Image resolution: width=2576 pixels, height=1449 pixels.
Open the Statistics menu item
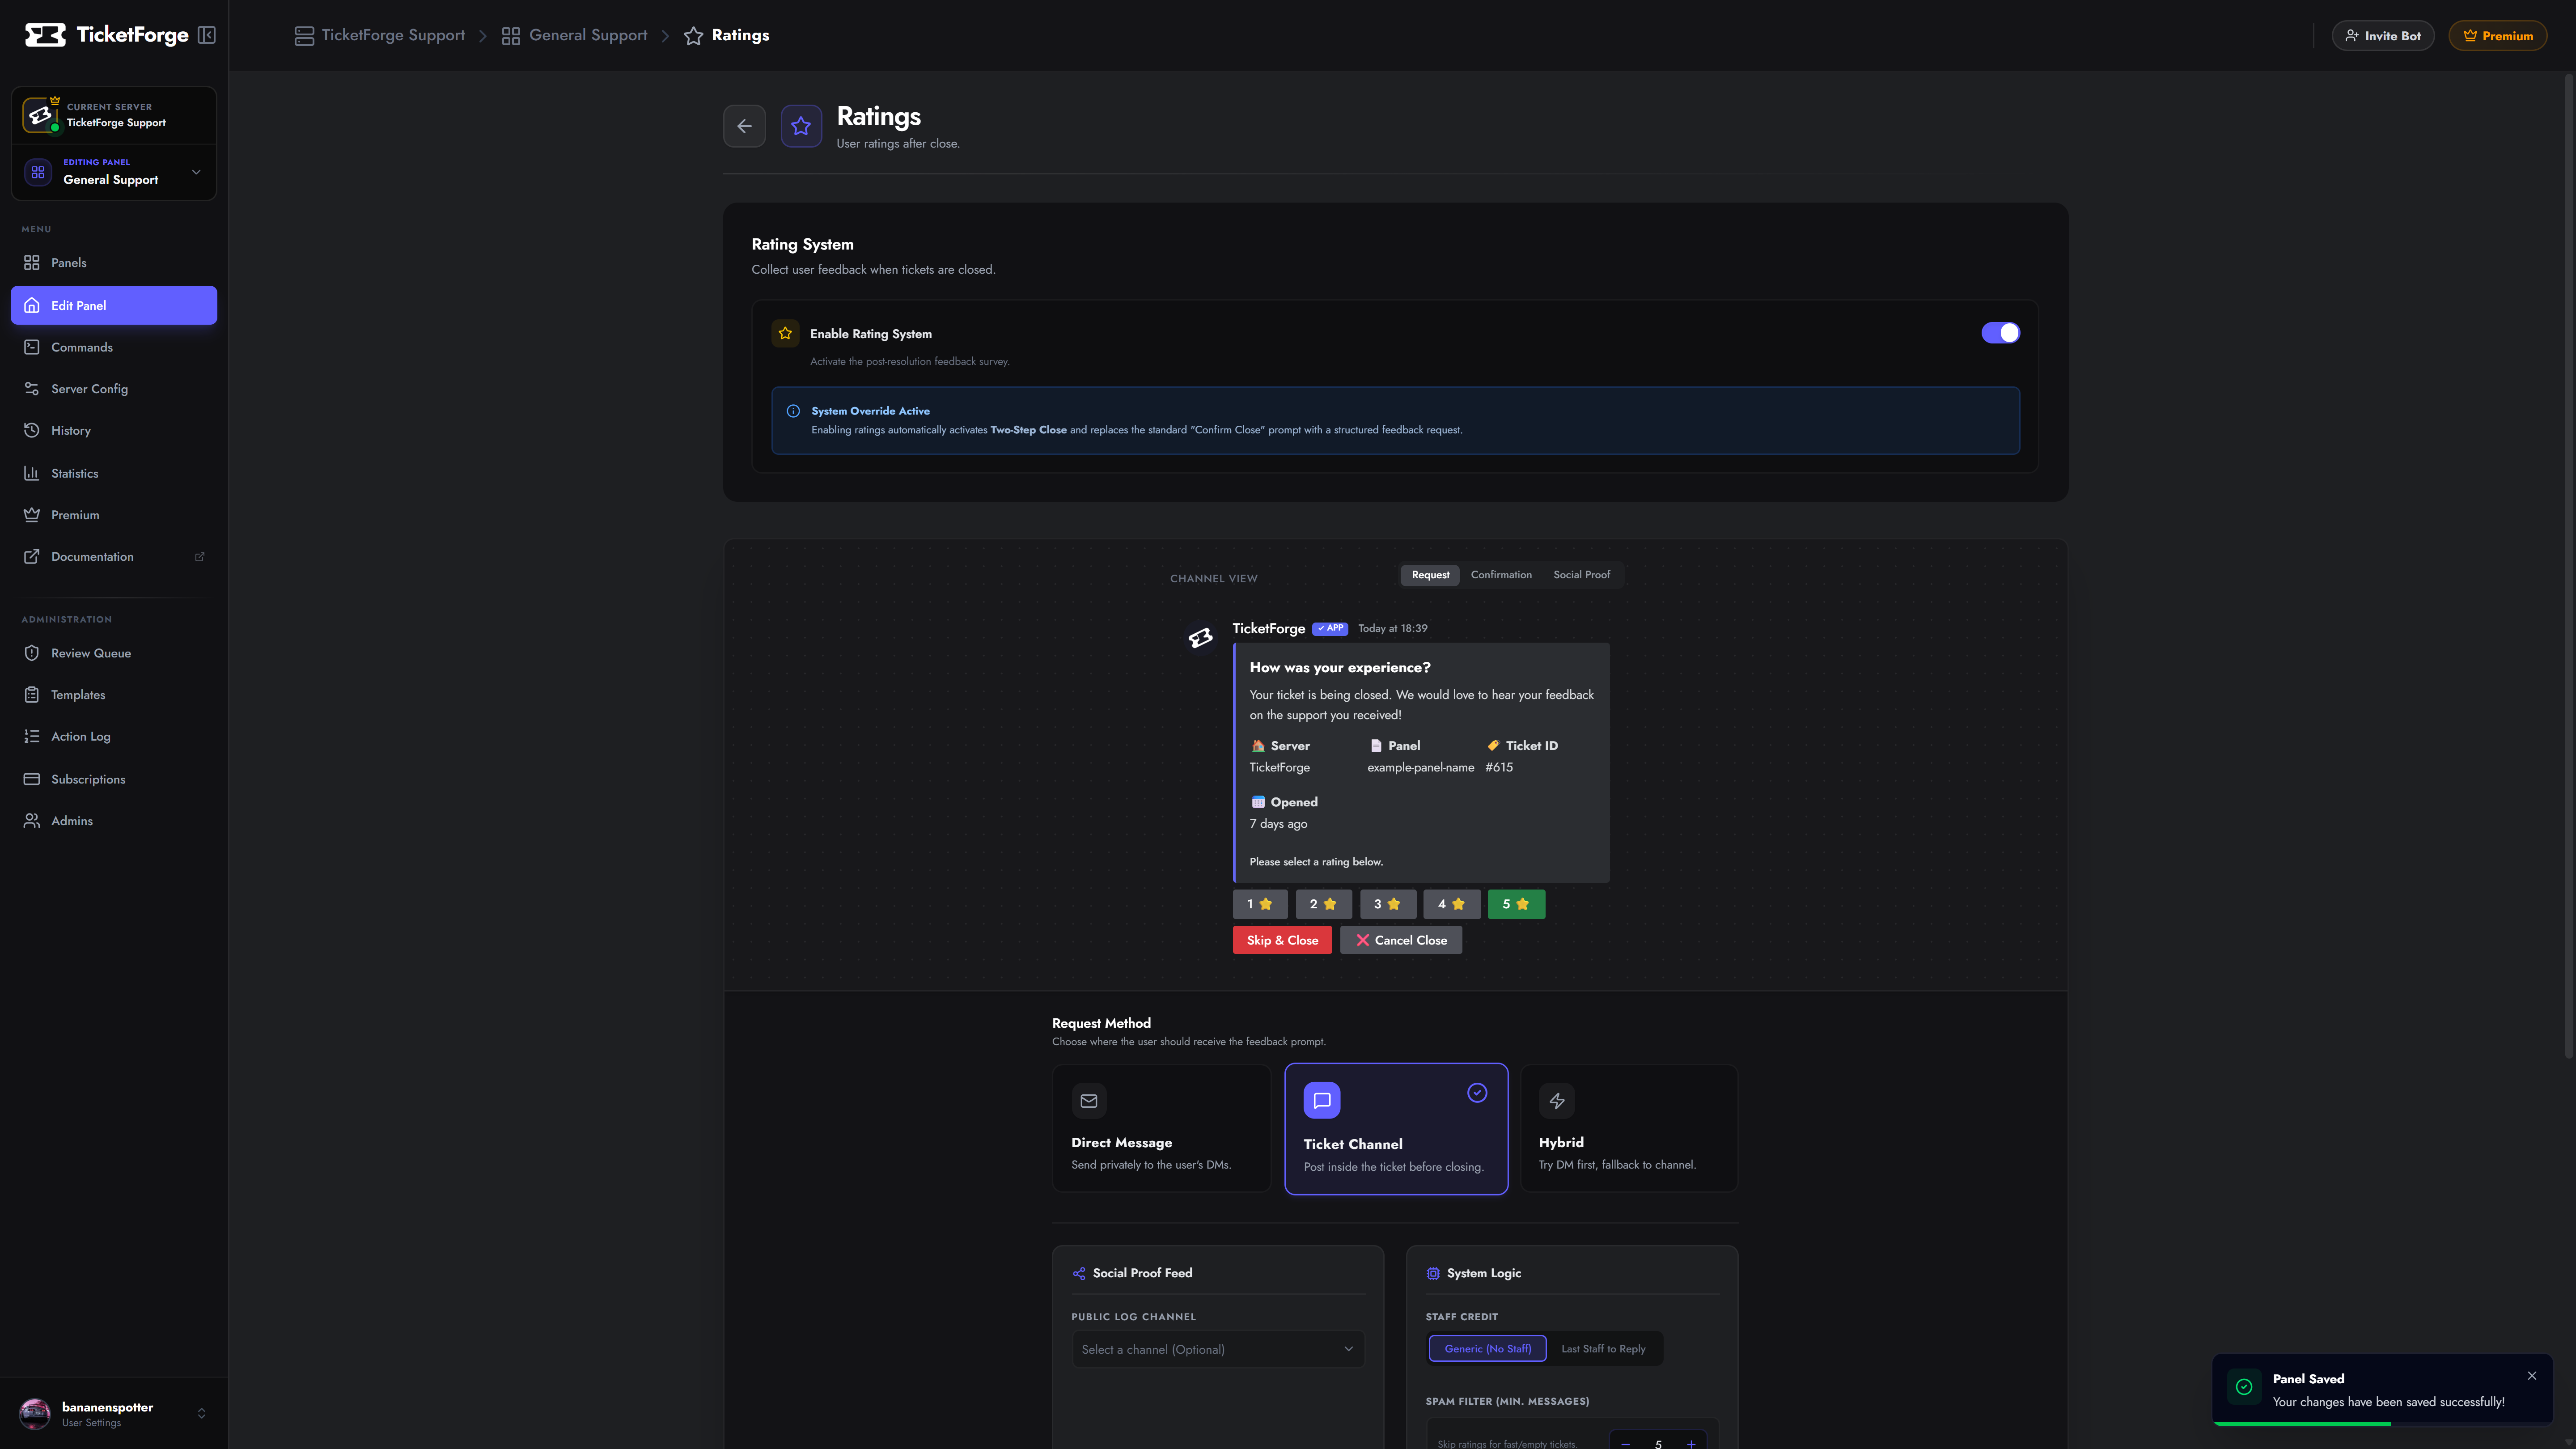pyautogui.click(x=114, y=473)
